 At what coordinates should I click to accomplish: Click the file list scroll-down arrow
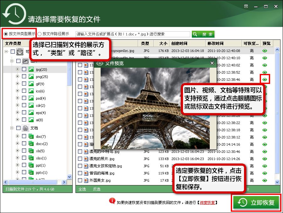pos(277,182)
